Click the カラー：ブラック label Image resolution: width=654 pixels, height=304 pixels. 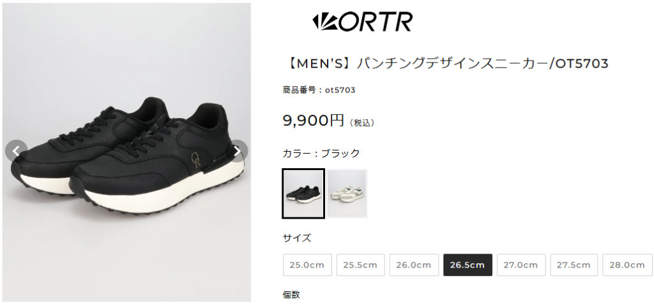[x=321, y=153]
